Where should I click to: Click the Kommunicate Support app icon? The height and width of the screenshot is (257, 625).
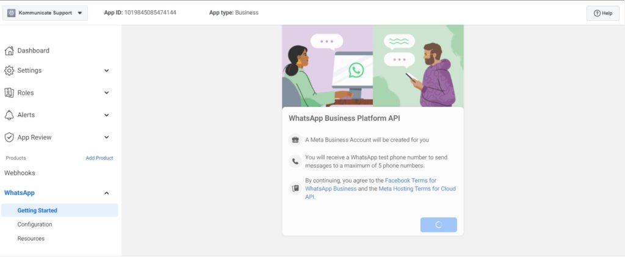pyautogui.click(x=11, y=13)
